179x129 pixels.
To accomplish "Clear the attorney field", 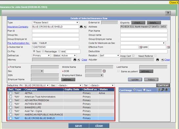I will coord(84,60).
